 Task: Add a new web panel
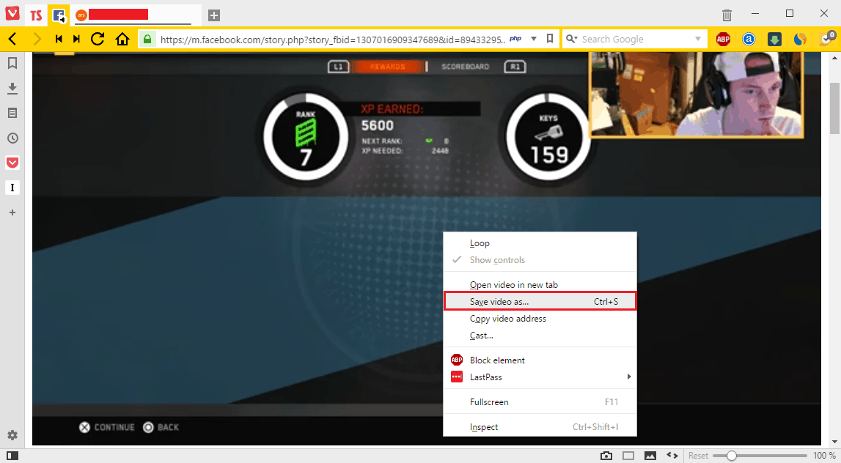coord(12,212)
